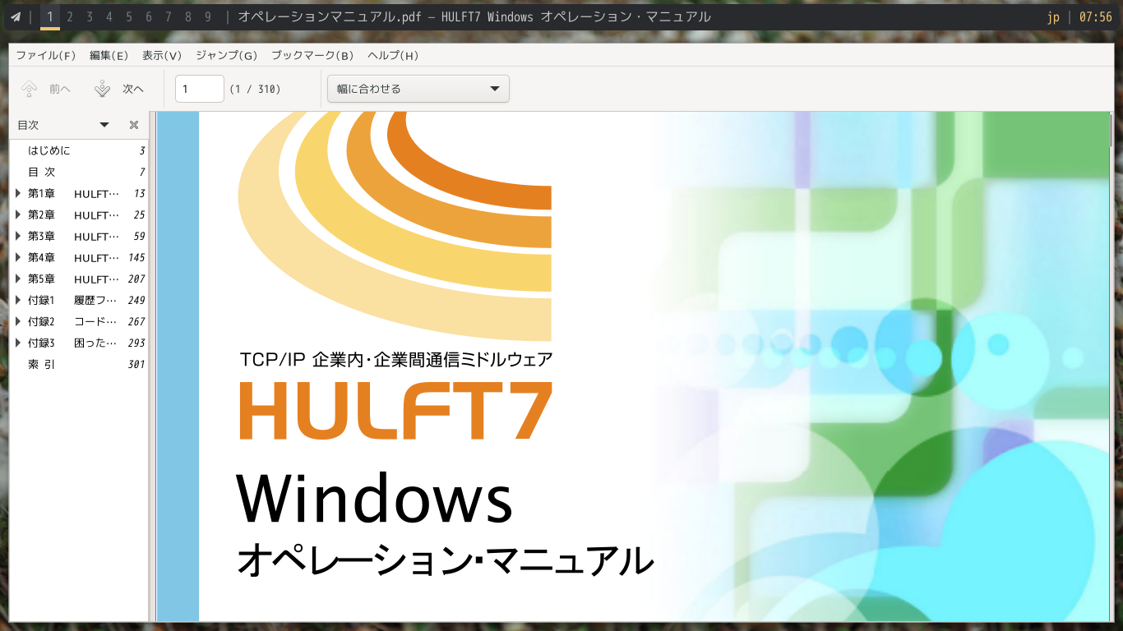Go to the next page with 次へ arrow
The height and width of the screenshot is (631, 1123).
(x=119, y=89)
